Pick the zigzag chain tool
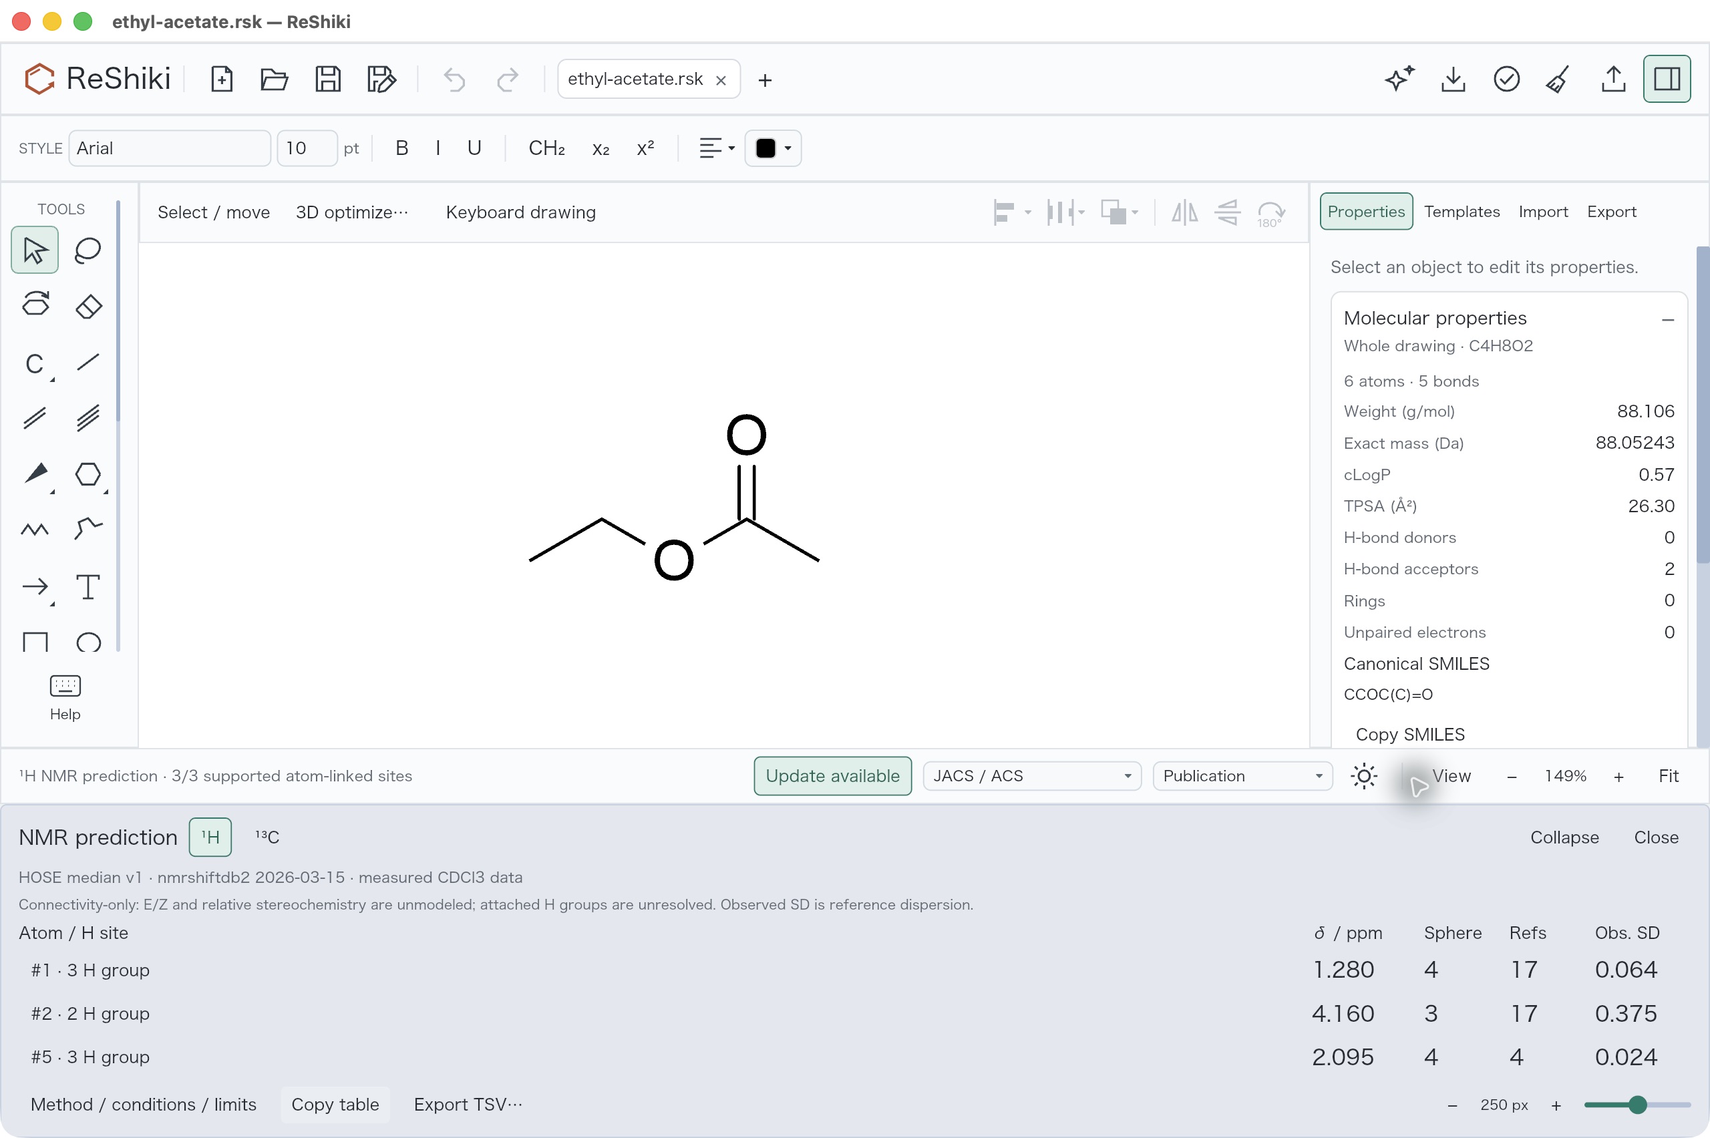Image resolution: width=1710 pixels, height=1138 pixels. (x=35, y=530)
